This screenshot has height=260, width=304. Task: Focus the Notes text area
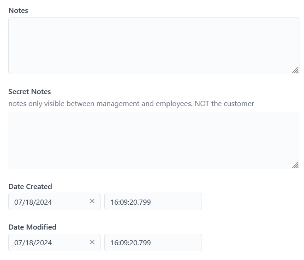[x=154, y=46]
